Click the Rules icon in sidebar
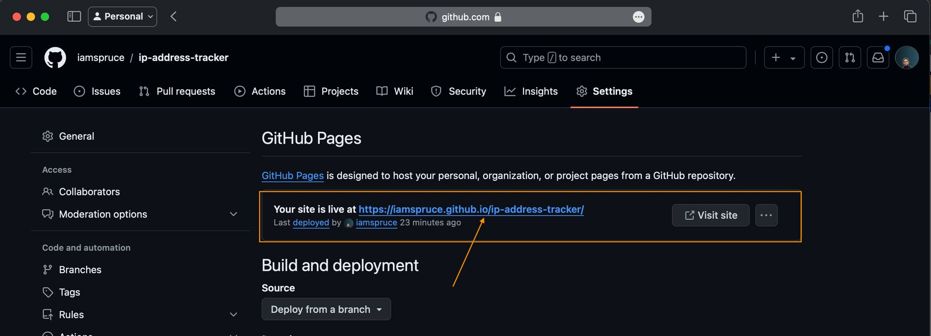Image resolution: width=931 pixels, height=336 pixels. 47,315
